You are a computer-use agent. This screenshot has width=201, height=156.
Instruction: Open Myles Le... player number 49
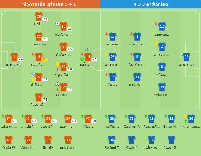pos(162,87)
